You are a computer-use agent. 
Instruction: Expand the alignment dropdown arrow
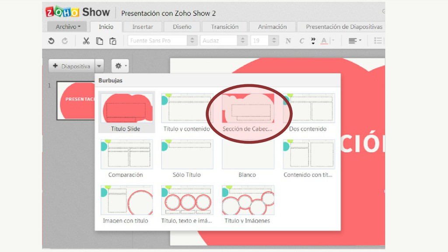(360, 40)
